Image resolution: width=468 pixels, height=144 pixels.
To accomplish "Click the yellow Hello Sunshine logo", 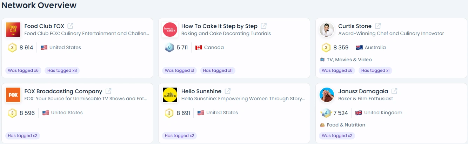I will coord(170,95).
